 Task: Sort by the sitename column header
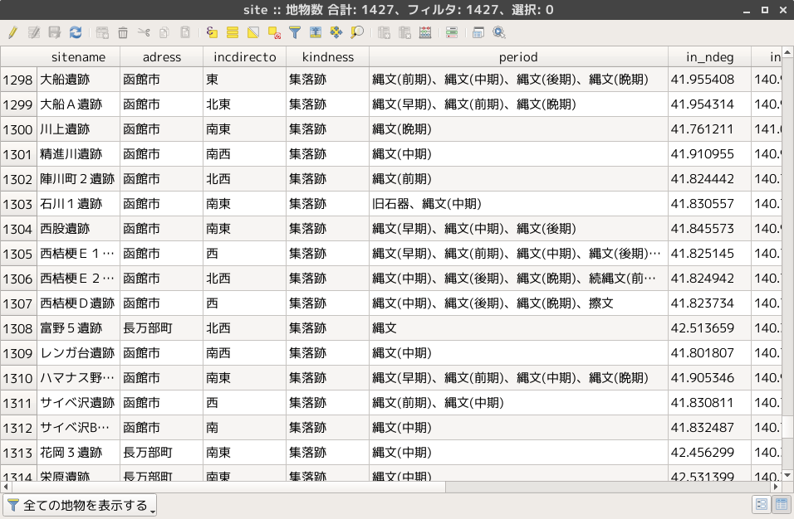tap(79, 57)
